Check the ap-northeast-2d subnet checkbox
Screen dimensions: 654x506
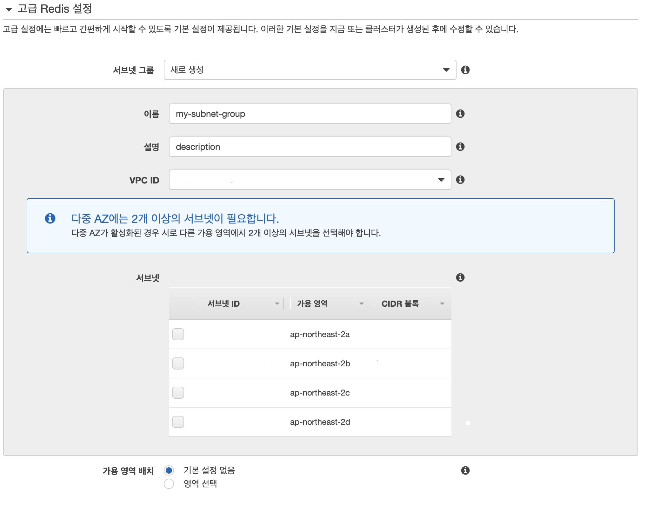[x=178, y=422]
